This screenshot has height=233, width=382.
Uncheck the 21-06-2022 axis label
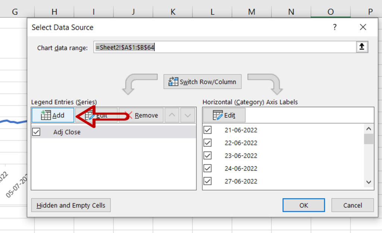[x=208, y=130]
